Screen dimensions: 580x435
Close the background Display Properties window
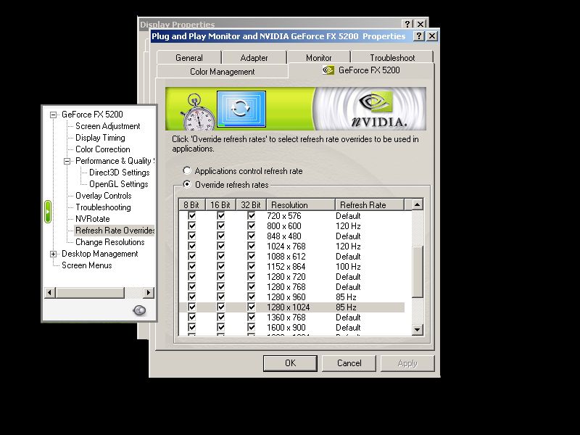(x=420, y=24)
